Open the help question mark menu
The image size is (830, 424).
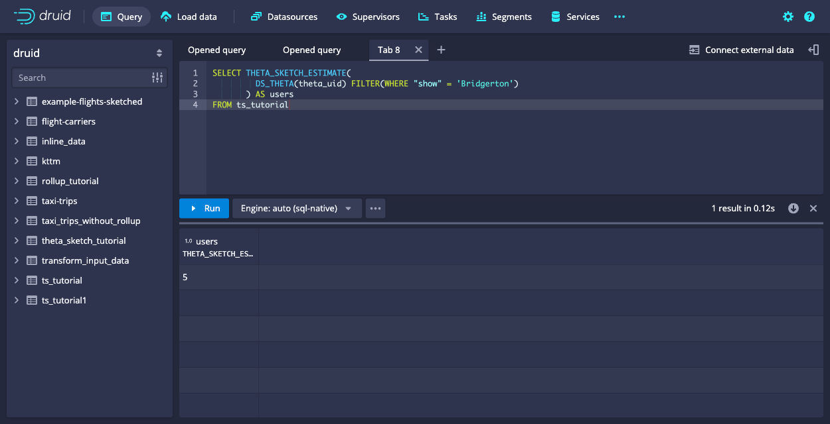tap(809, 17)
